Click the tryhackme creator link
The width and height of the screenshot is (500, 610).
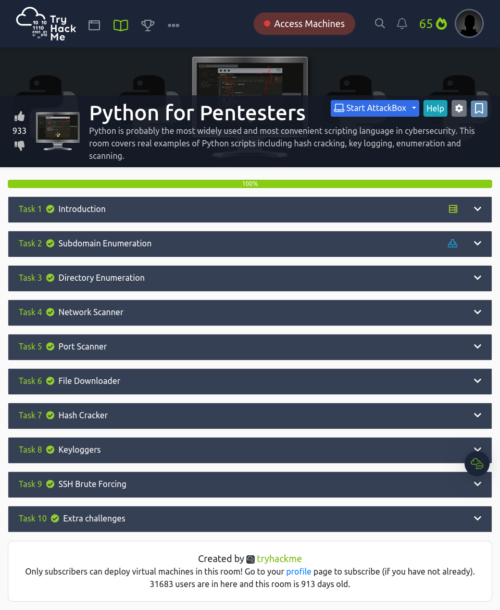(x=279, y=559)
